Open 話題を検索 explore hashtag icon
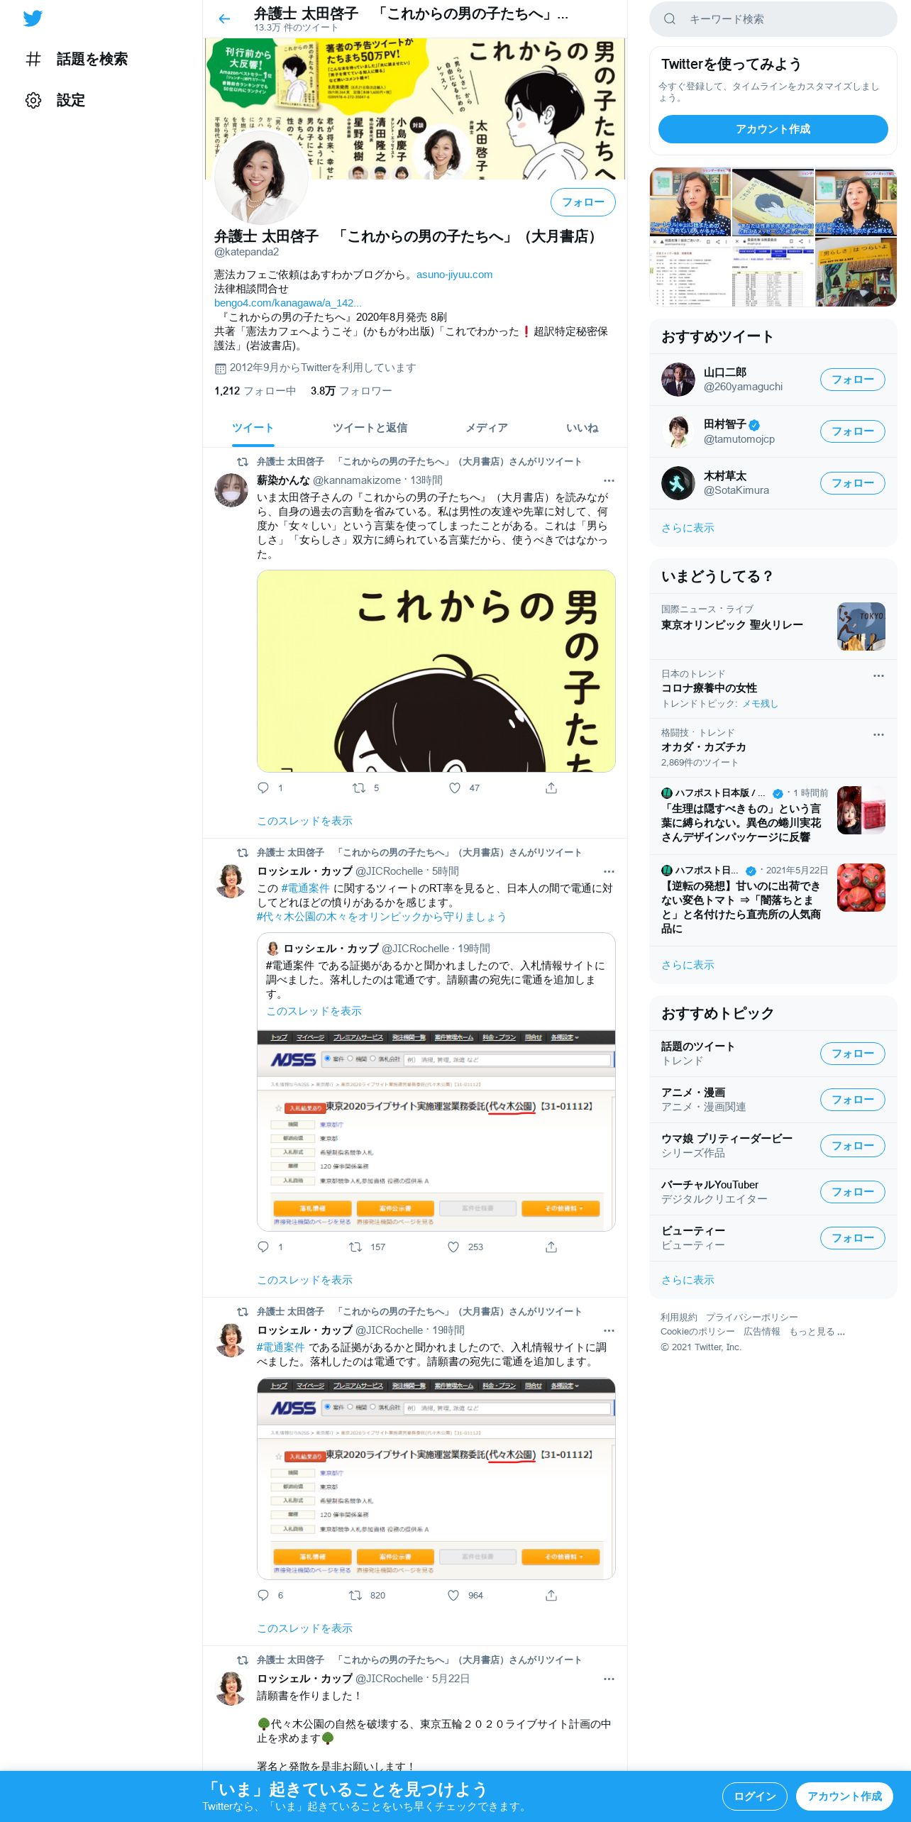 click(x=33, y=59)
